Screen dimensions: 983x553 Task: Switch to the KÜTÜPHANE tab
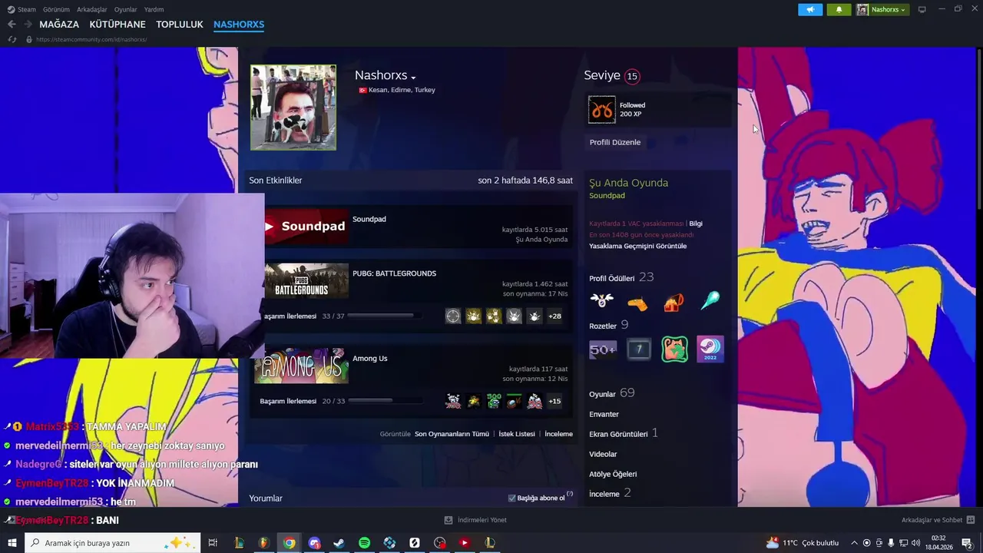[117, 25]
